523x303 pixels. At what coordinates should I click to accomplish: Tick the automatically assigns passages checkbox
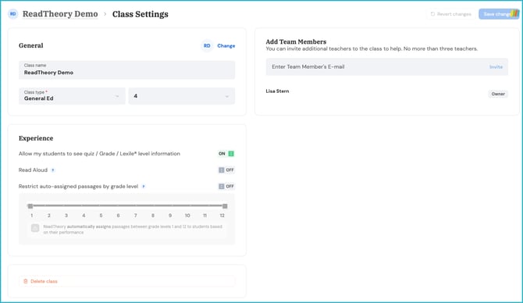(35, 228)
